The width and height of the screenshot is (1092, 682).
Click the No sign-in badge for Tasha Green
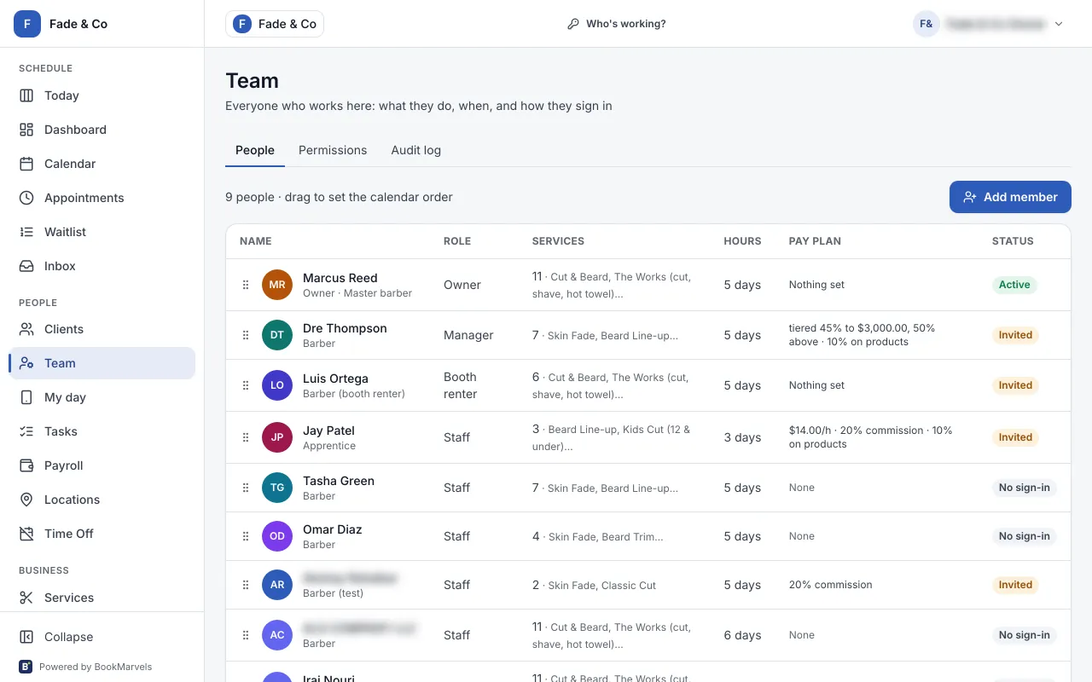1024,488
